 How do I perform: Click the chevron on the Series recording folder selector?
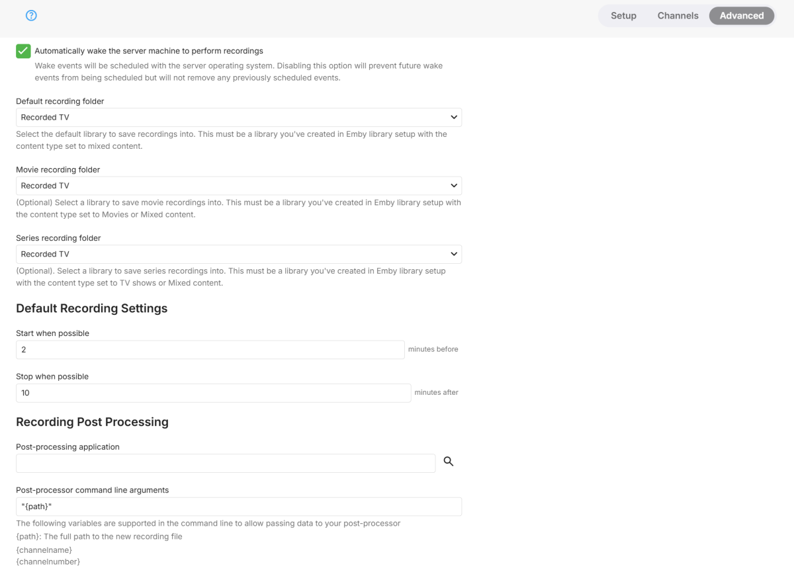tap(454, 254)
